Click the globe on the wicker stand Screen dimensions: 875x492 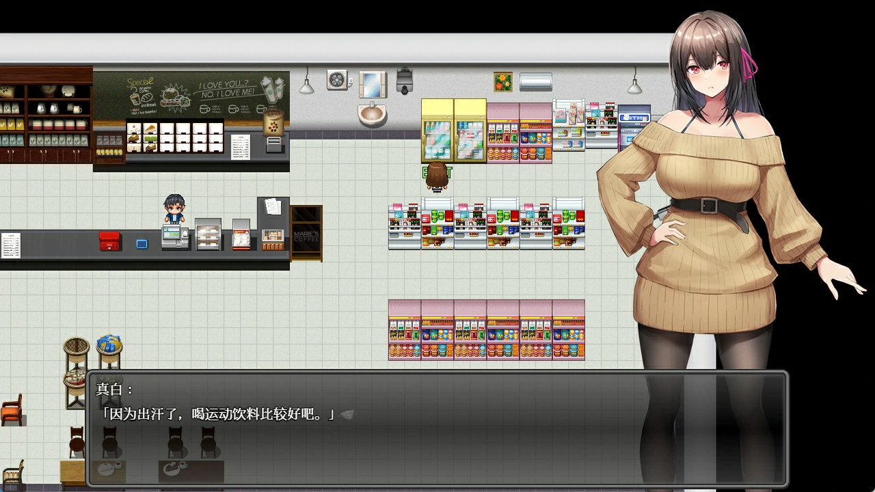[x=109, y=344]
